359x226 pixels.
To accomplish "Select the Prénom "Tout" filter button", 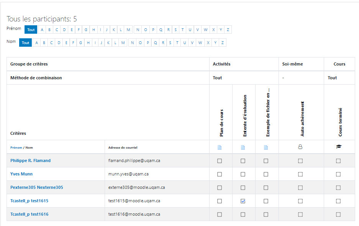I will (31, 29).
